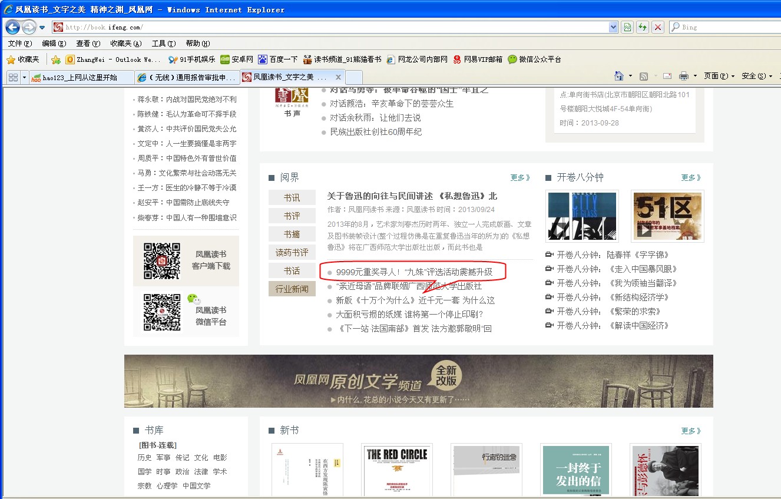781x499 pixels.
Task: Click the 凤凰网原创文学频道 banner
Action: [419, 381]
